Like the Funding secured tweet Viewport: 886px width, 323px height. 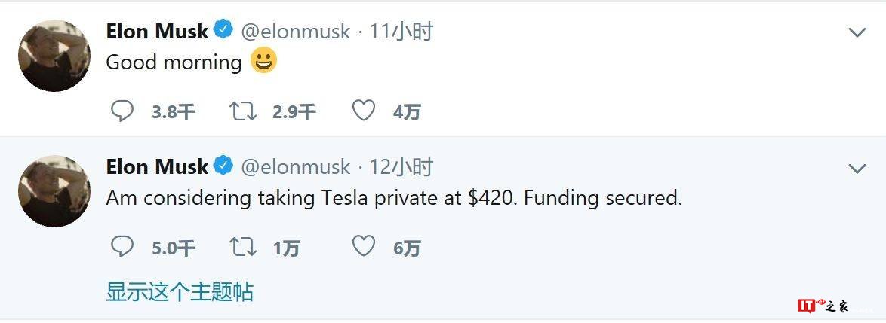point(364,246)
